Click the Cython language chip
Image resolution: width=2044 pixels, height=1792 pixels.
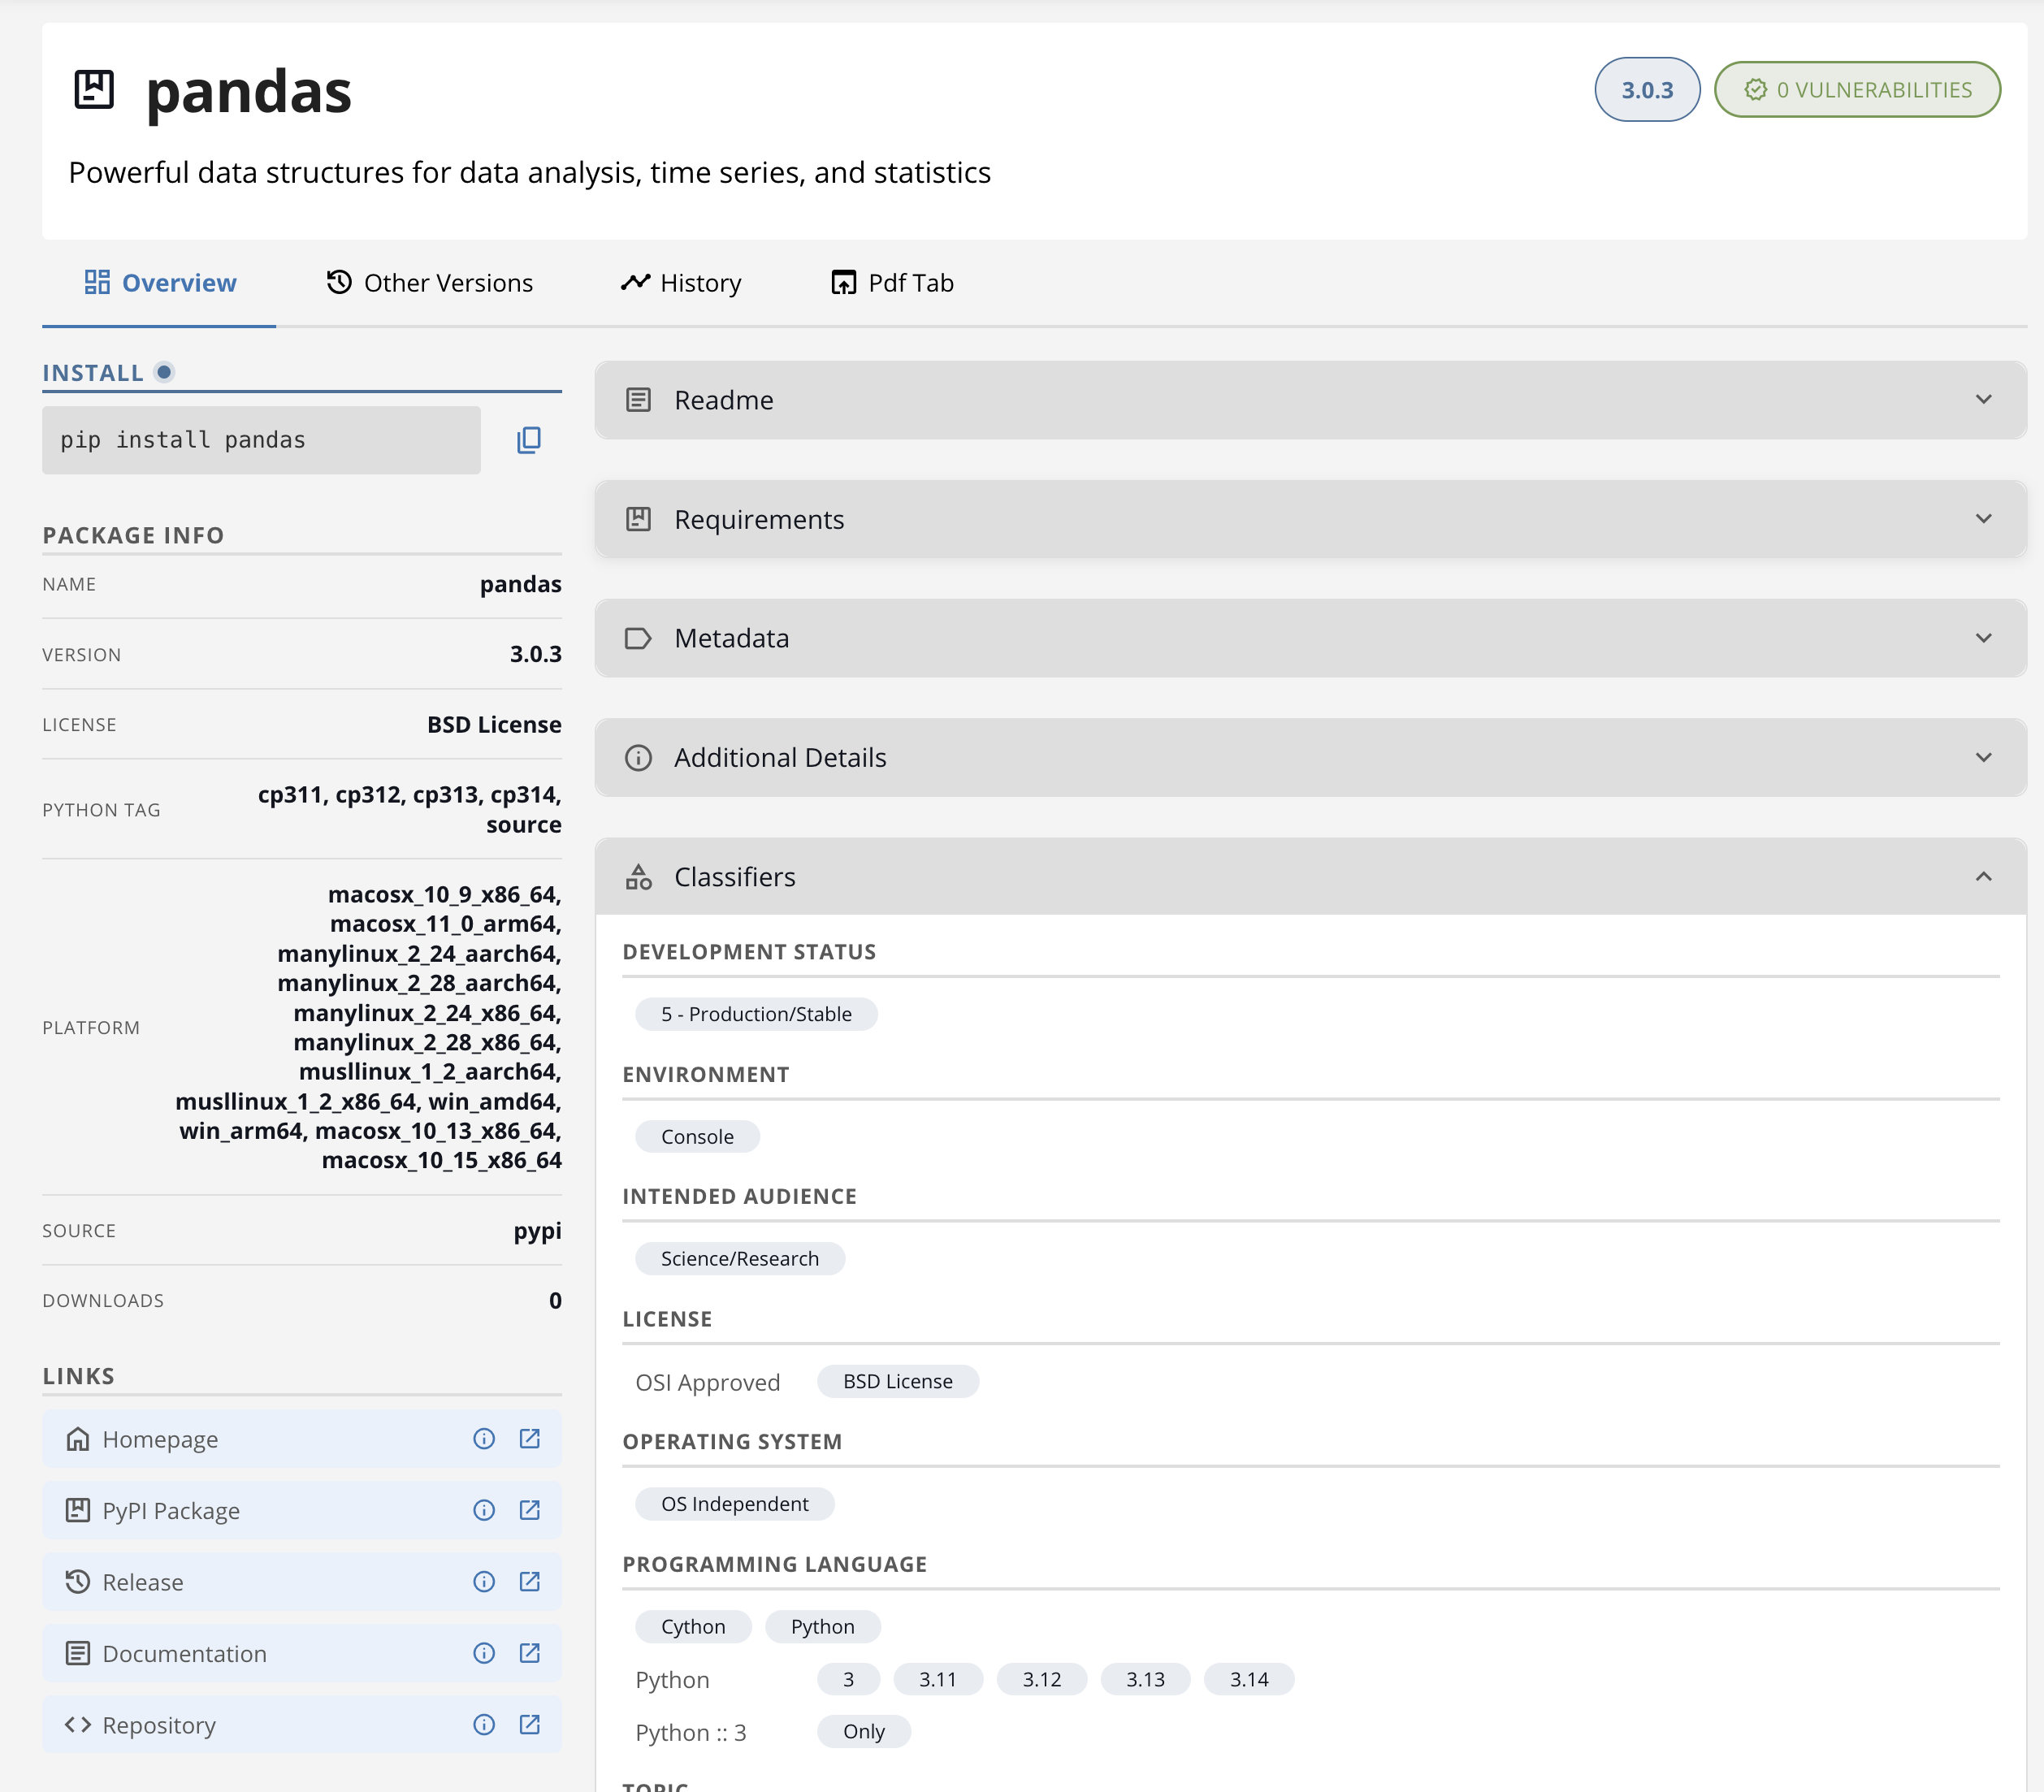(693, 1626)
